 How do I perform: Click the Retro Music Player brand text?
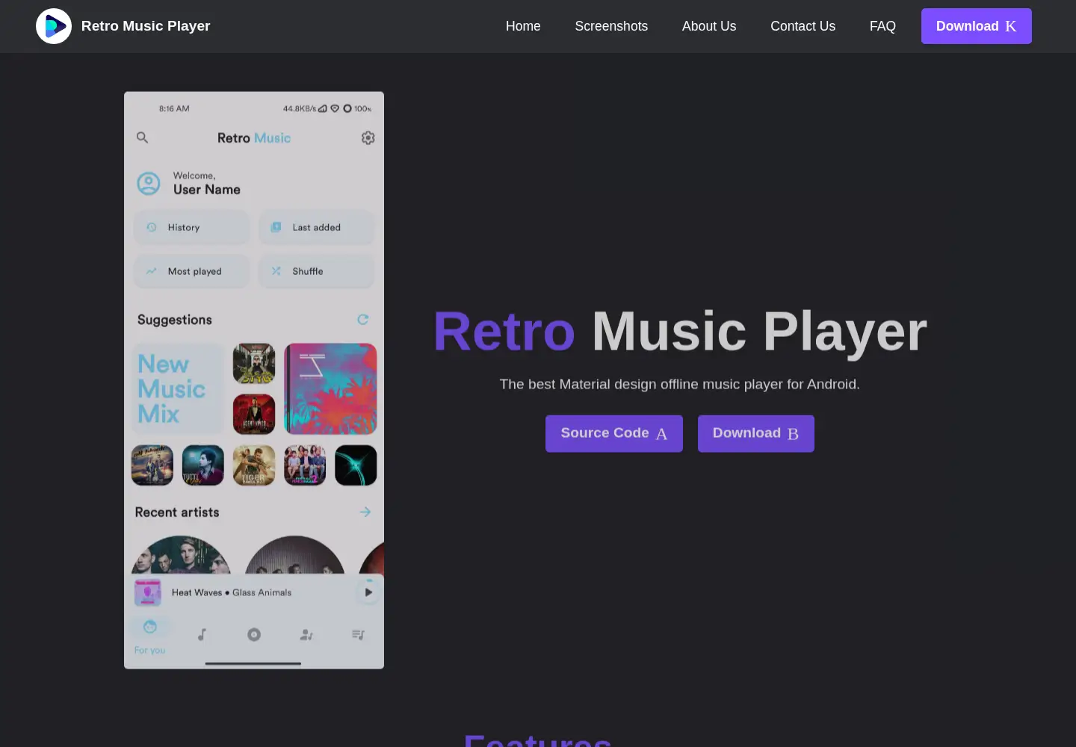[146, 26]
